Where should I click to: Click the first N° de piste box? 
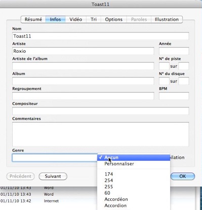tap(164, 66)
